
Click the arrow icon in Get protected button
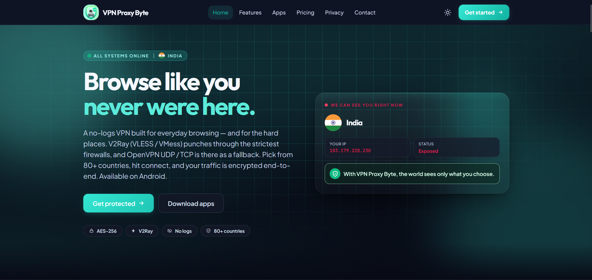(141, 203)
